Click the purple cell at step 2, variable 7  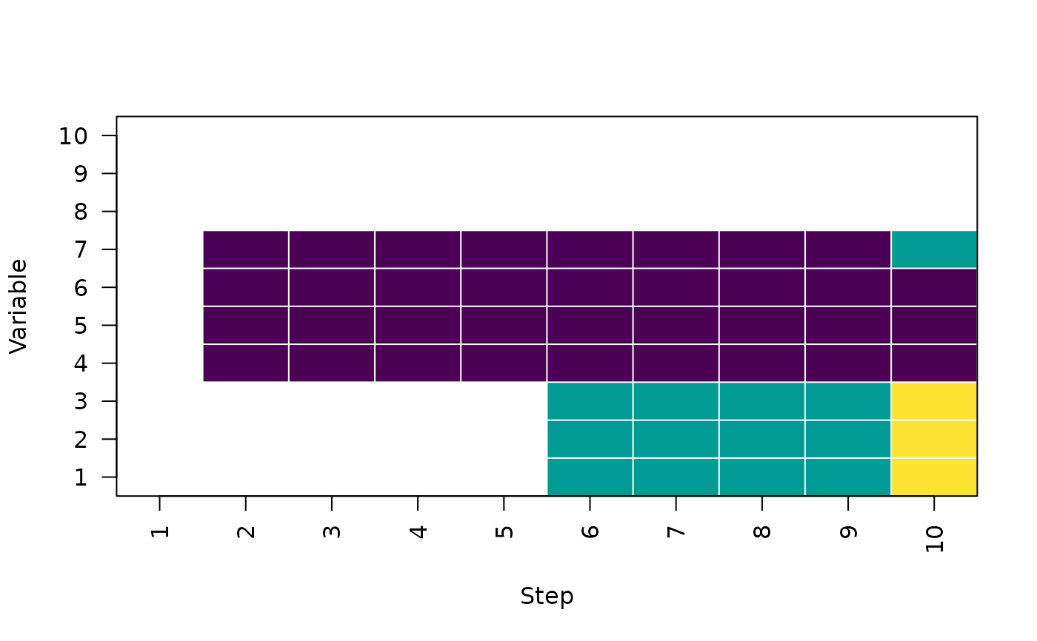245,249
